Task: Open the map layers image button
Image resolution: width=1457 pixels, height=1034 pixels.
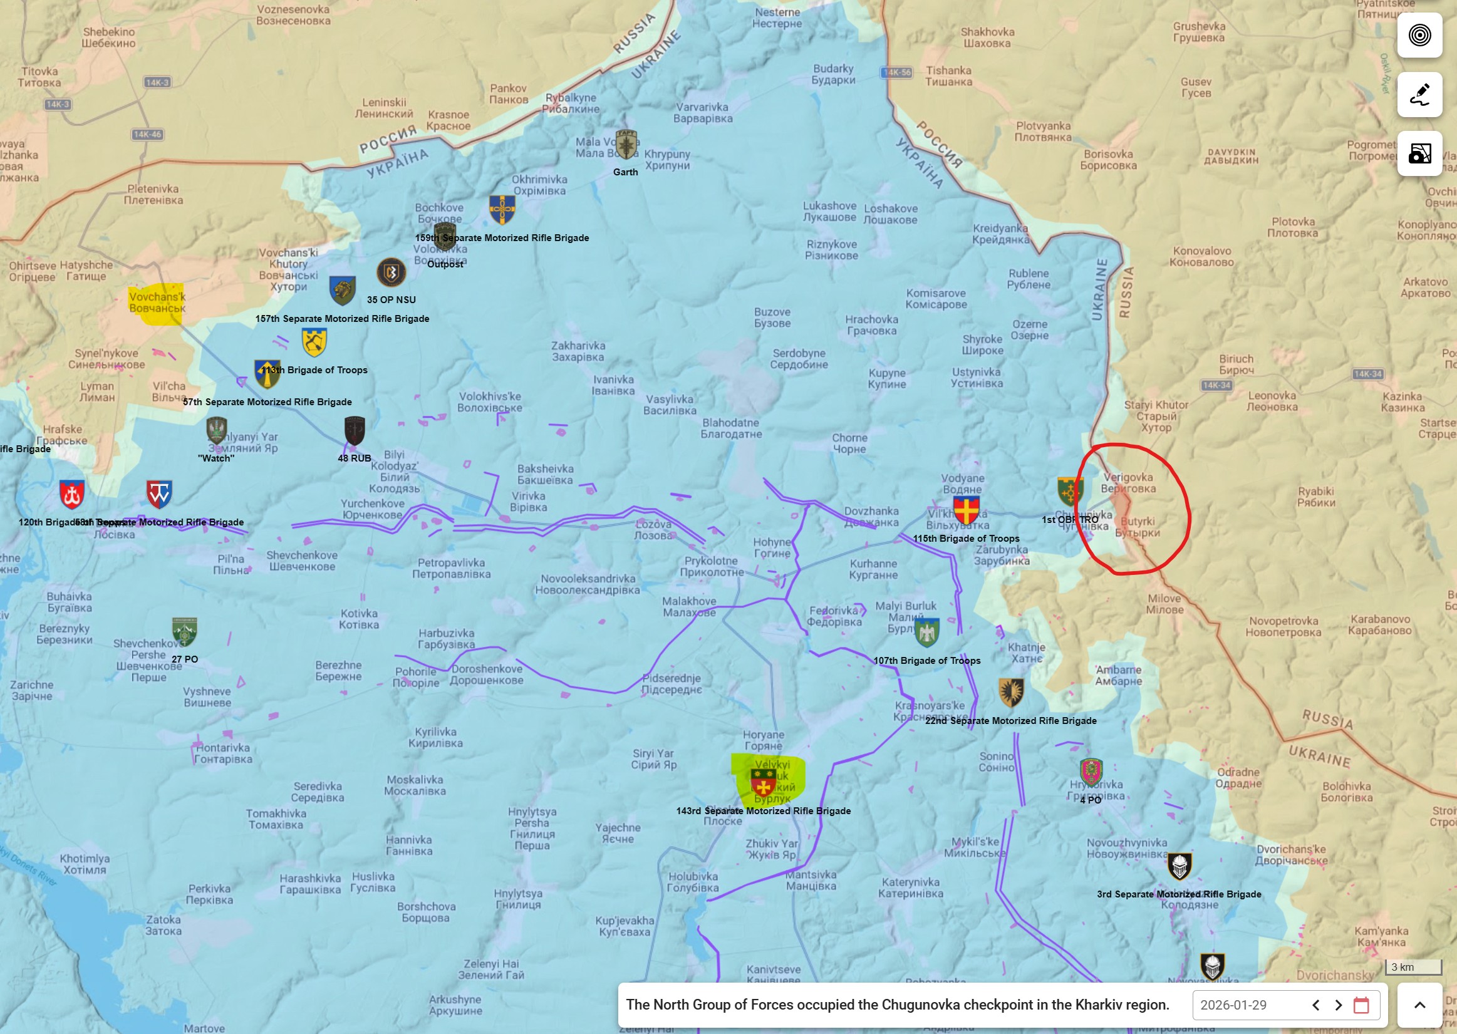Action: click(x=1419, y=153)
